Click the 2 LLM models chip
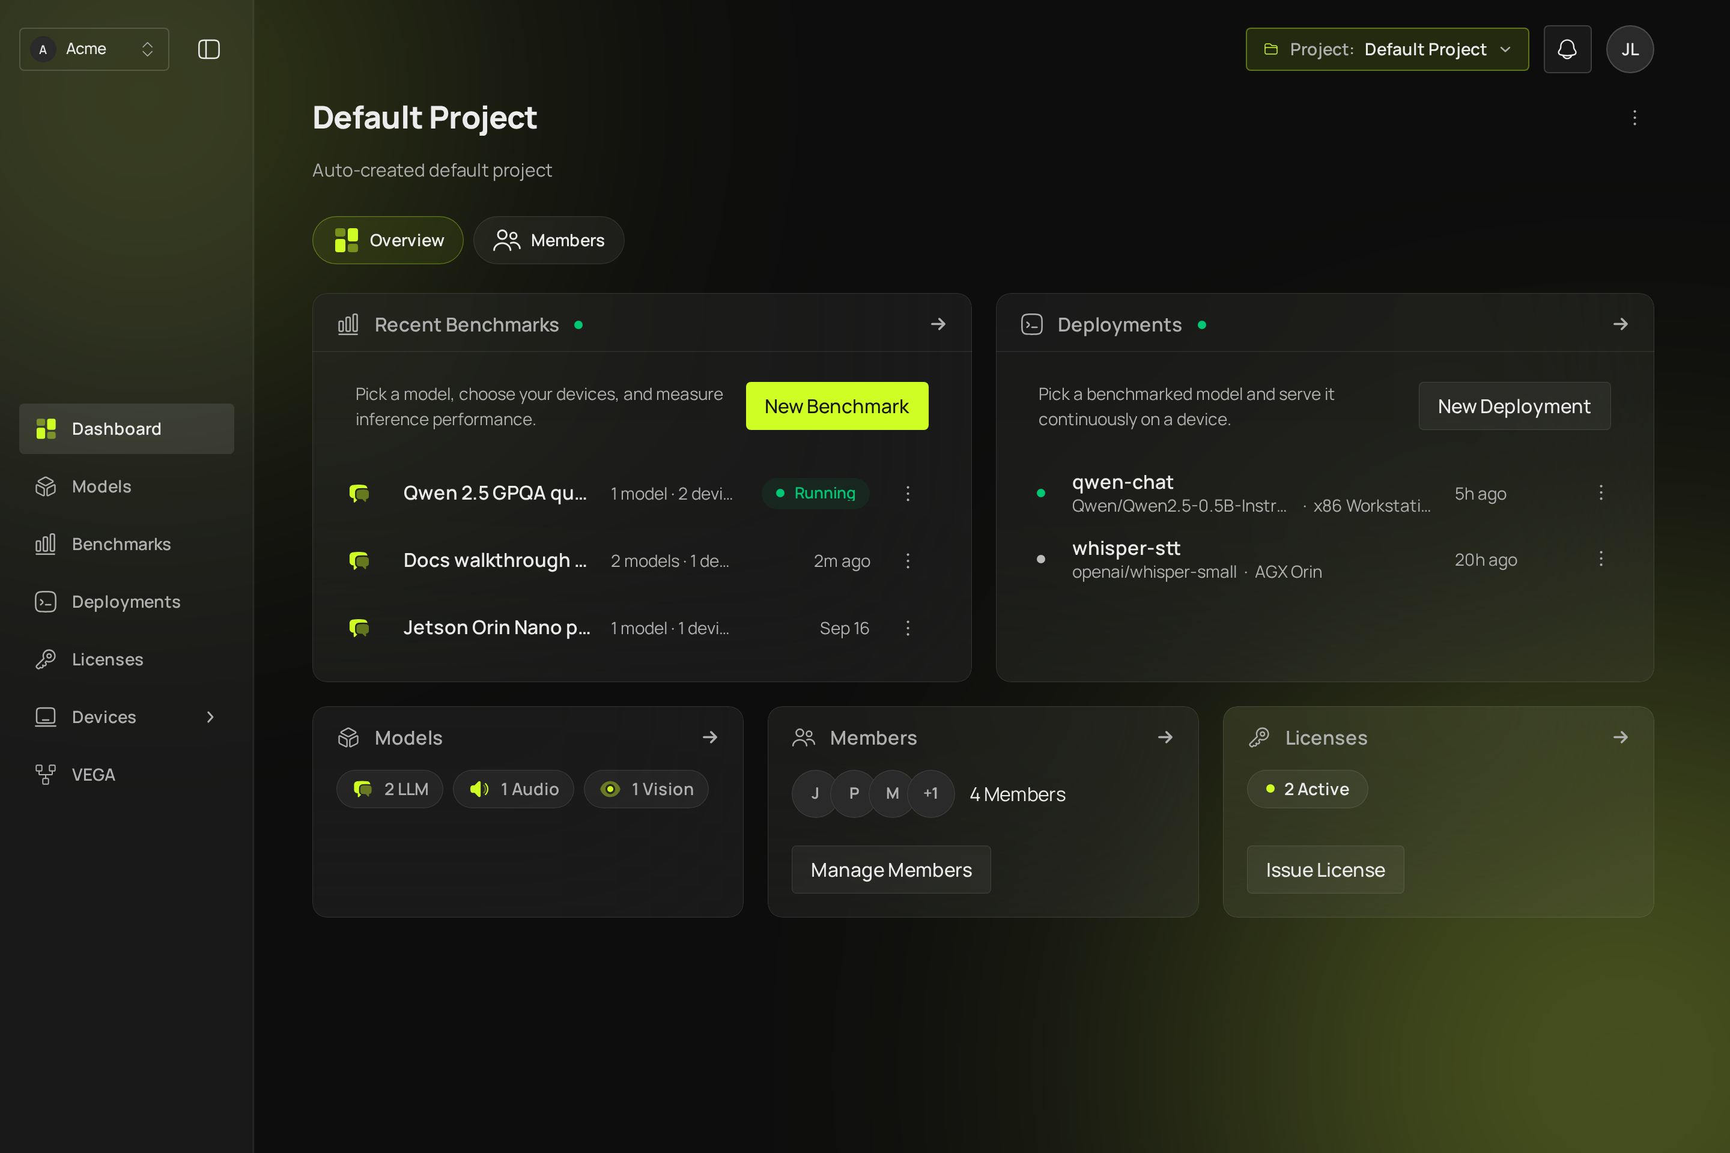The width and height of the screenshot is (1730, 1153). pos(390,789)
